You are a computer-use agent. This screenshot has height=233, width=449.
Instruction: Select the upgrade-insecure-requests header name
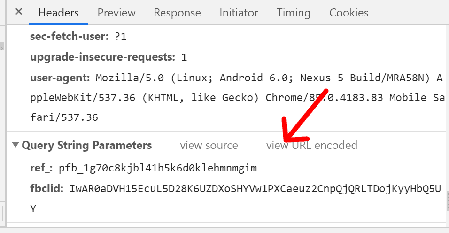tap(102, 57)
